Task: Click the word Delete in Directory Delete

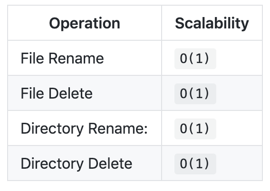Action: click(110, 164)
